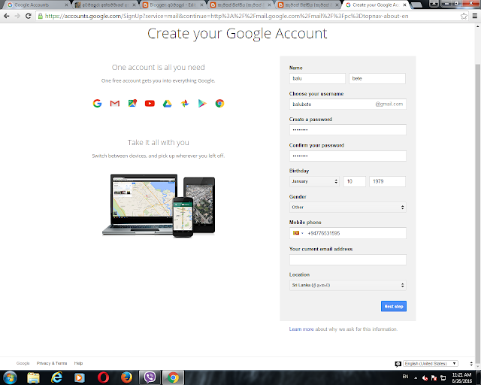Bookmark this page with the star icon
Screen dimensions: 481x385
click(464, 16)
